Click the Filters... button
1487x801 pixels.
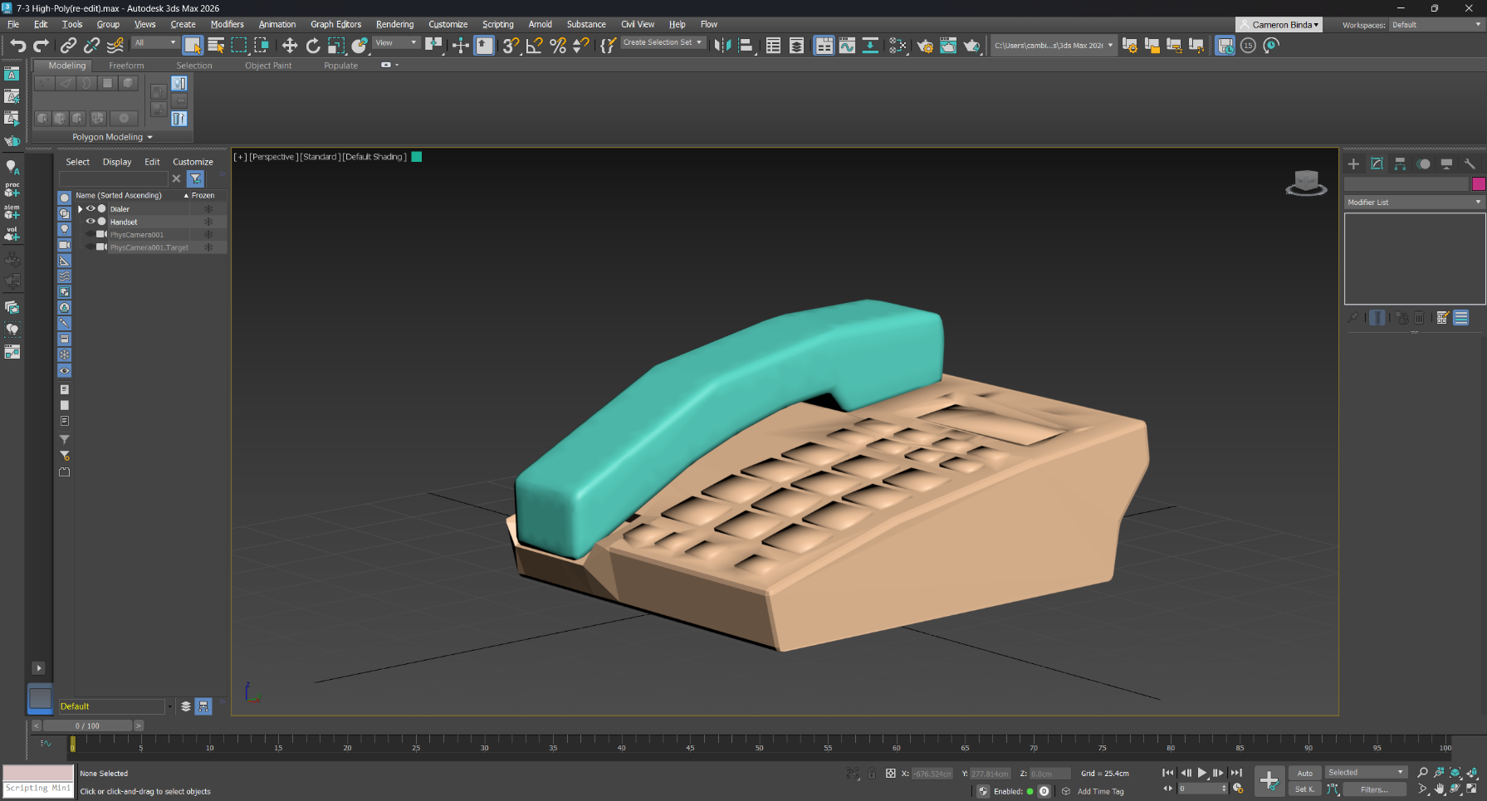[x=1373, y=789]
